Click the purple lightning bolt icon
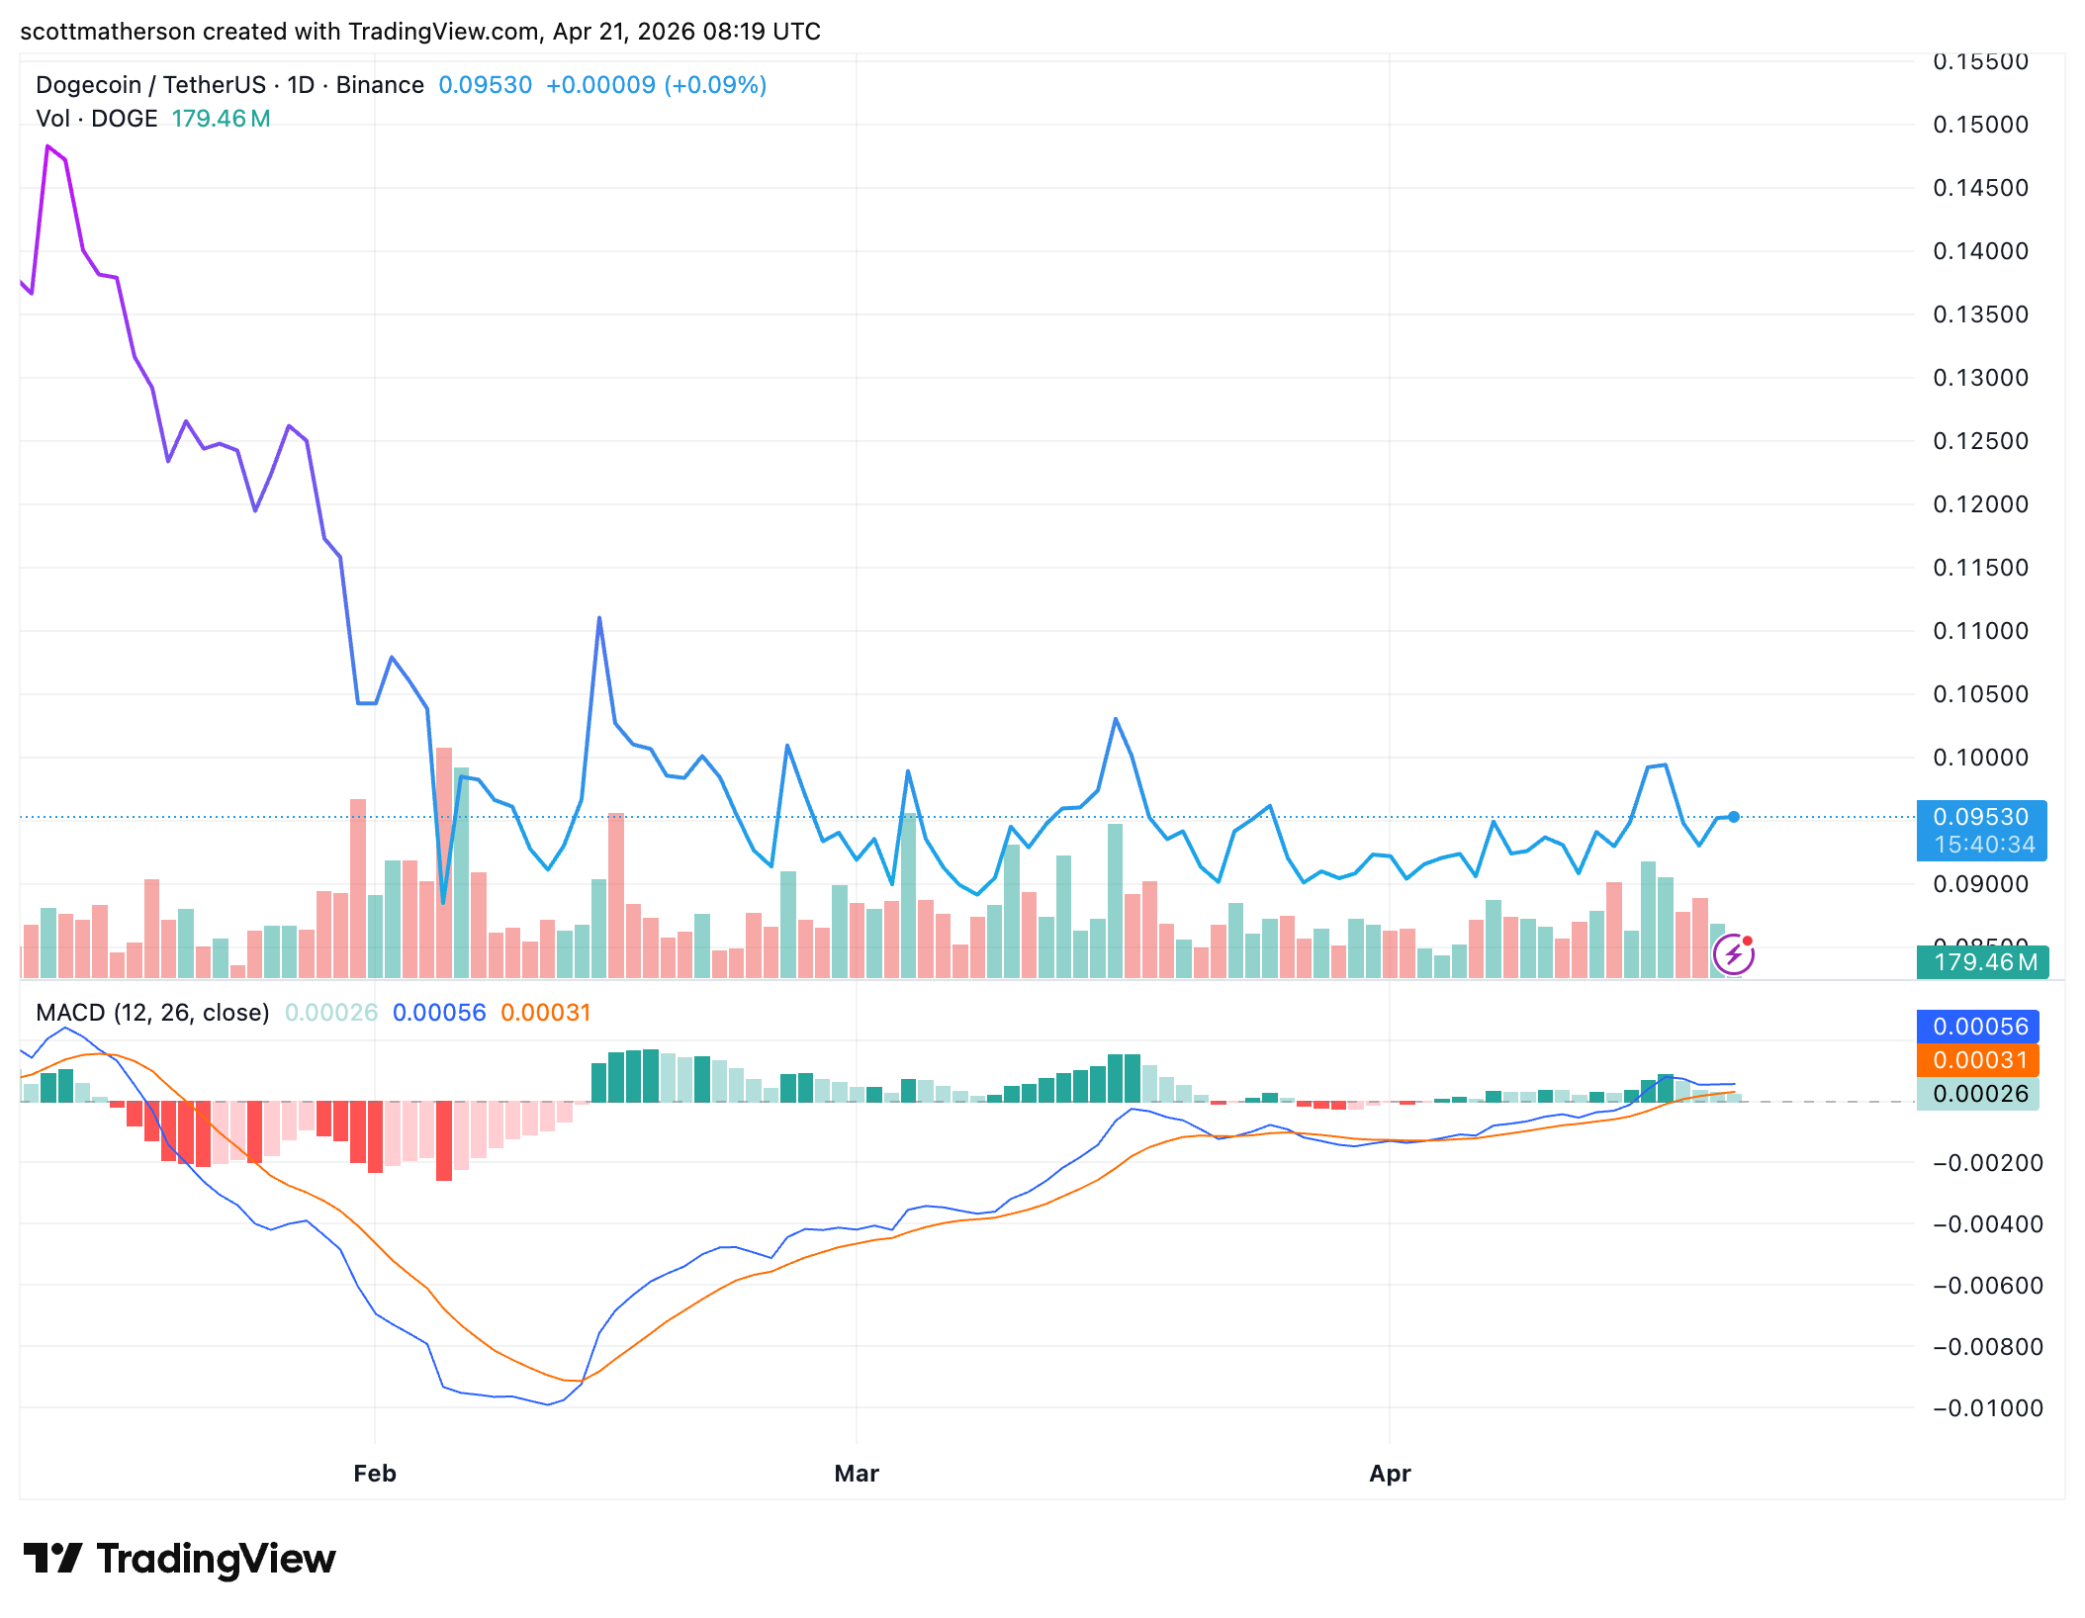This screenshot has width=2085, height=1618. tap(1733, 955)
